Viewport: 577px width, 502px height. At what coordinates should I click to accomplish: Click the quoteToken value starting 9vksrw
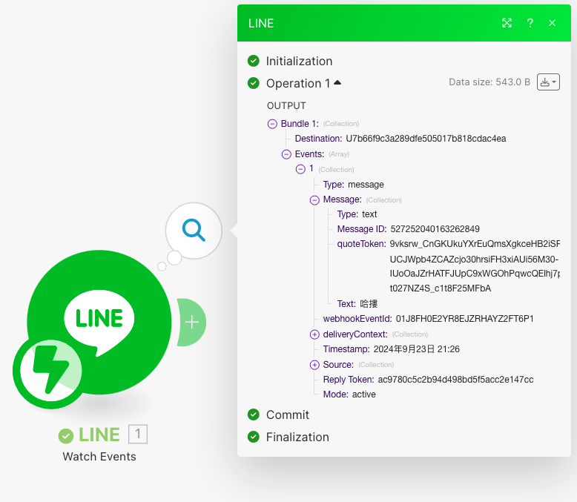pyautogui.click(x=475, y=266)
